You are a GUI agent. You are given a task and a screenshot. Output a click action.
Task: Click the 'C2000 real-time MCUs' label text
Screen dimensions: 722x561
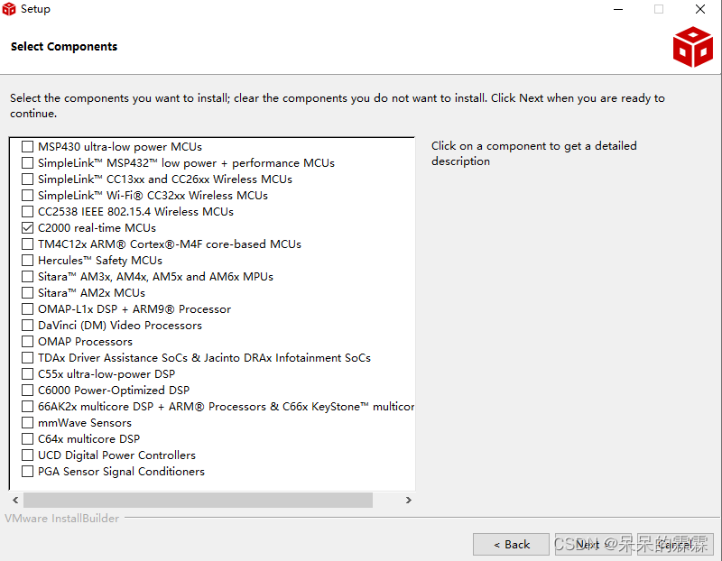(x=97, y=228)
